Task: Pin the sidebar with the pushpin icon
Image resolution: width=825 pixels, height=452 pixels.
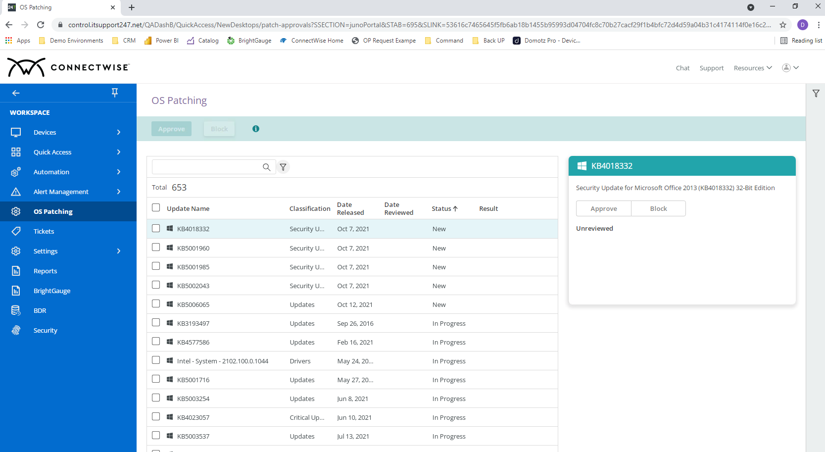Action: point(115,93)
